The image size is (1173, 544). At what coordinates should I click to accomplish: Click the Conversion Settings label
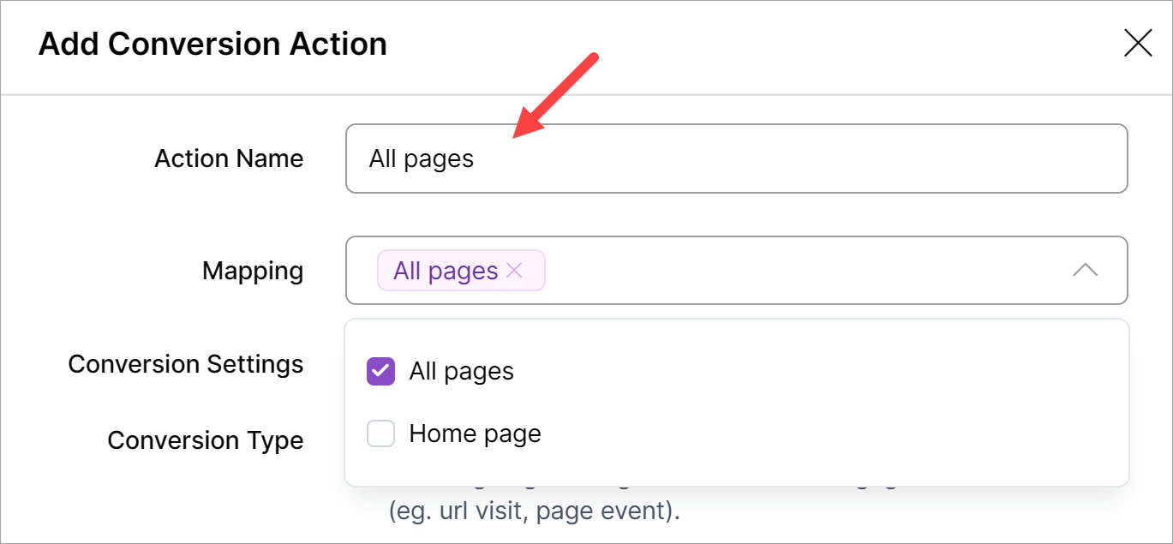click(186, 364)
